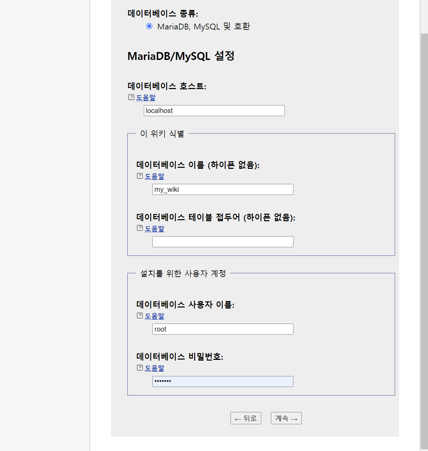Open the 도움말 link for the database username
Image resolution: width=428 pixels, height=451 pixels.
click(154, 316)
